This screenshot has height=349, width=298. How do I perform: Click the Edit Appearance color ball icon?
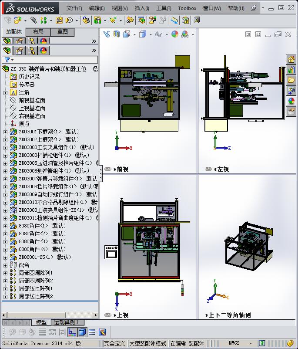(175, 34)
